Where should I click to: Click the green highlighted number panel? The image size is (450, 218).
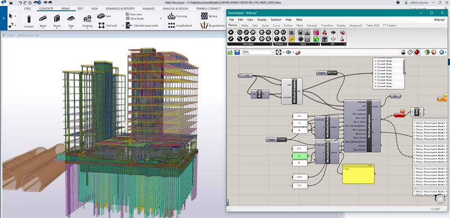point(300,156)
